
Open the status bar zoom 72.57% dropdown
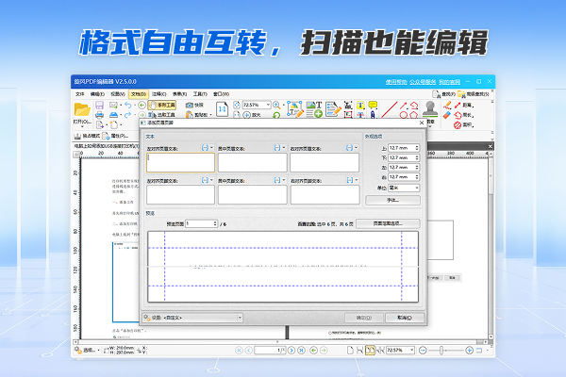(x=412, y=350)
